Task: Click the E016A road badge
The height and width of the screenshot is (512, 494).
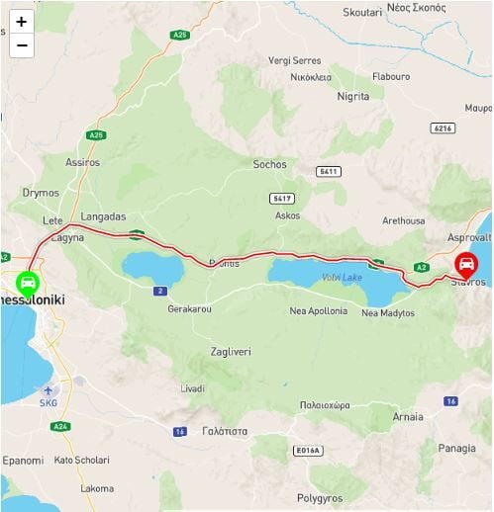Action: click(x=308, y=451)
